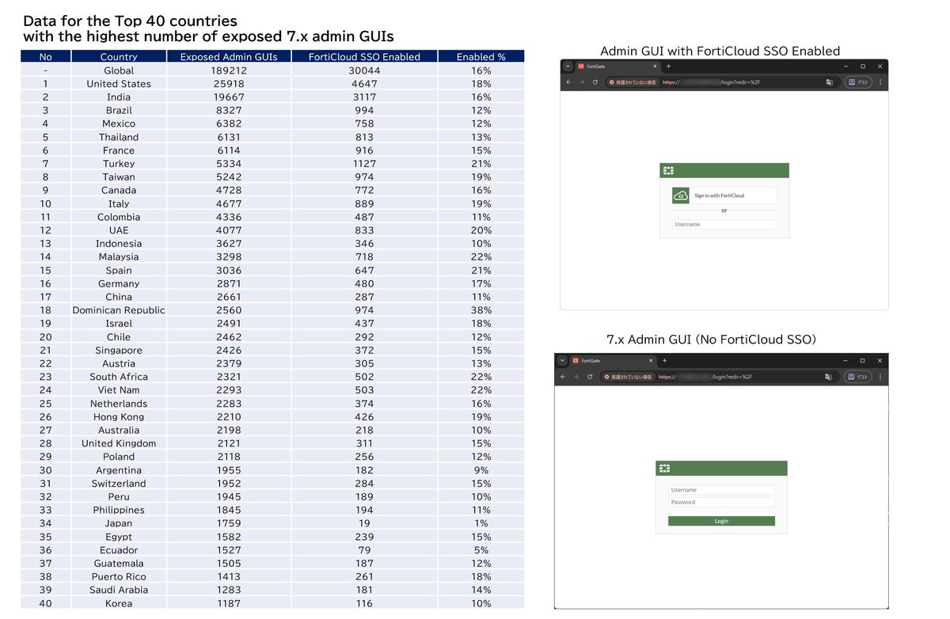Select the 'Global' row country cell
This screenshot has width=950, height=619.
pyautogui.click(x=119, y=70)
